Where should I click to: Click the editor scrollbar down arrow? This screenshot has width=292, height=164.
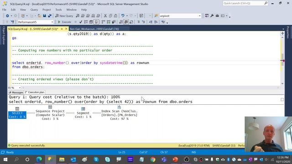pos(282,84)
